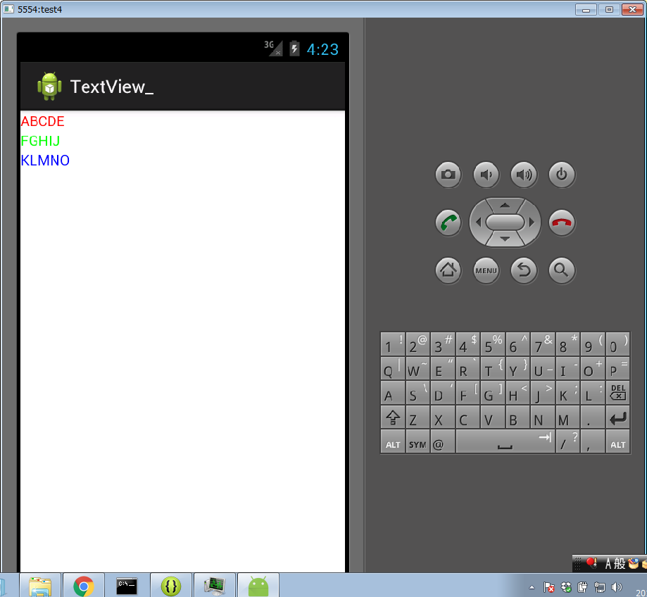
Task: Click the DEL key on emulator keyboard
Action: 617,392
